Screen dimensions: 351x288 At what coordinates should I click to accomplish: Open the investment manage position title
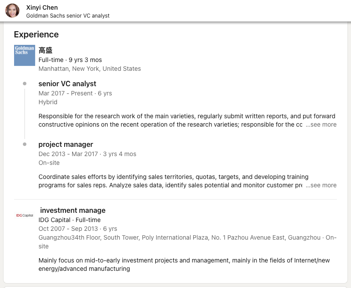pyautogui.click(x=73, y=210)
